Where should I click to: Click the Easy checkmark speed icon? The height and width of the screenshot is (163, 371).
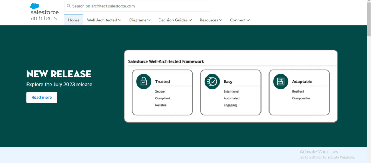pos(212,81)
